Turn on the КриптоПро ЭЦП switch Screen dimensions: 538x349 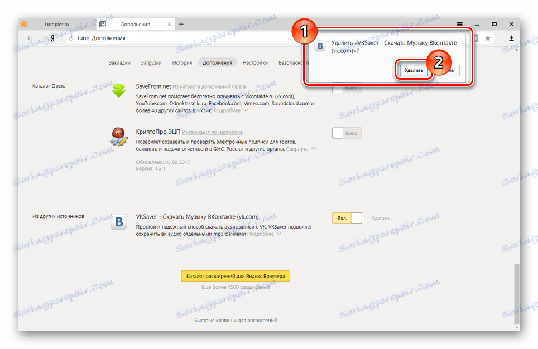click(347, 133)
